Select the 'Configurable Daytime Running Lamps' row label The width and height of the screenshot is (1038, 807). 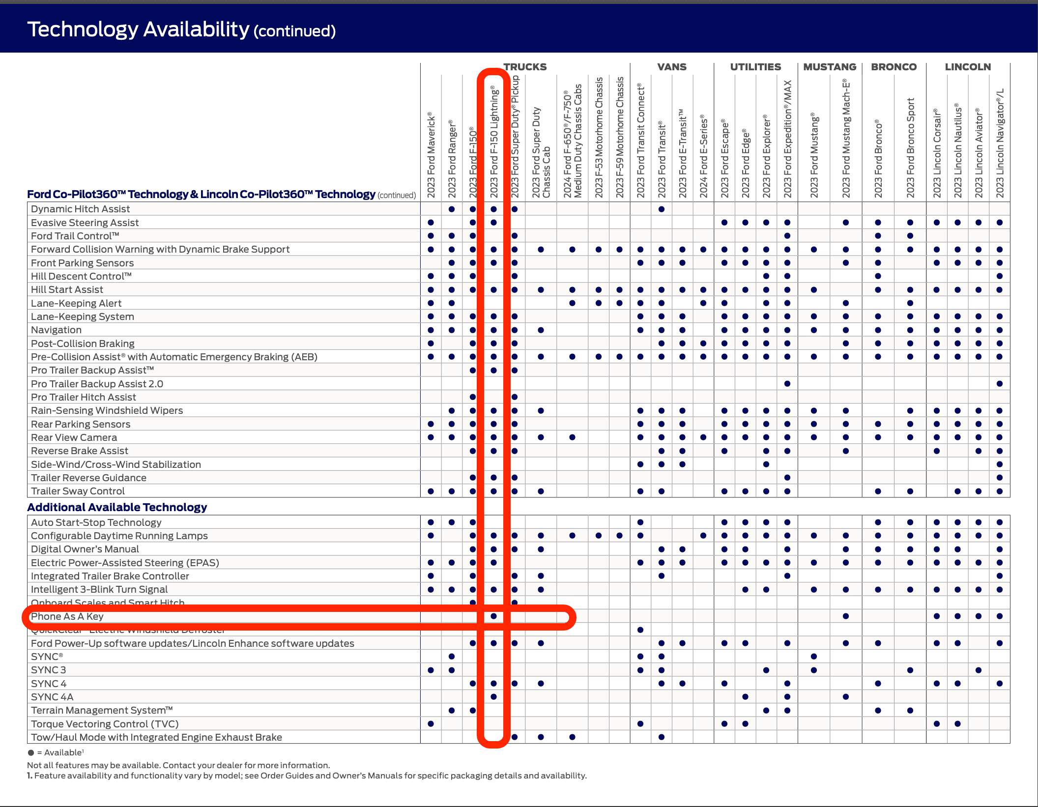coord(119,536)
